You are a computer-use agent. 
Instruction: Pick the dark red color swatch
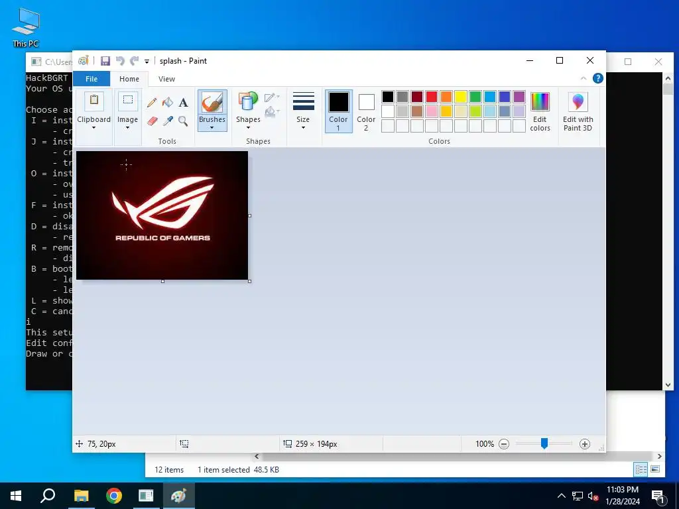point(417,97)
